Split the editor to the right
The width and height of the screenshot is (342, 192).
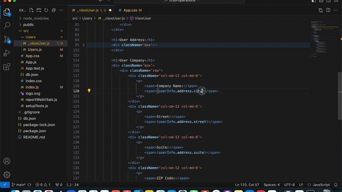(328, 10)
